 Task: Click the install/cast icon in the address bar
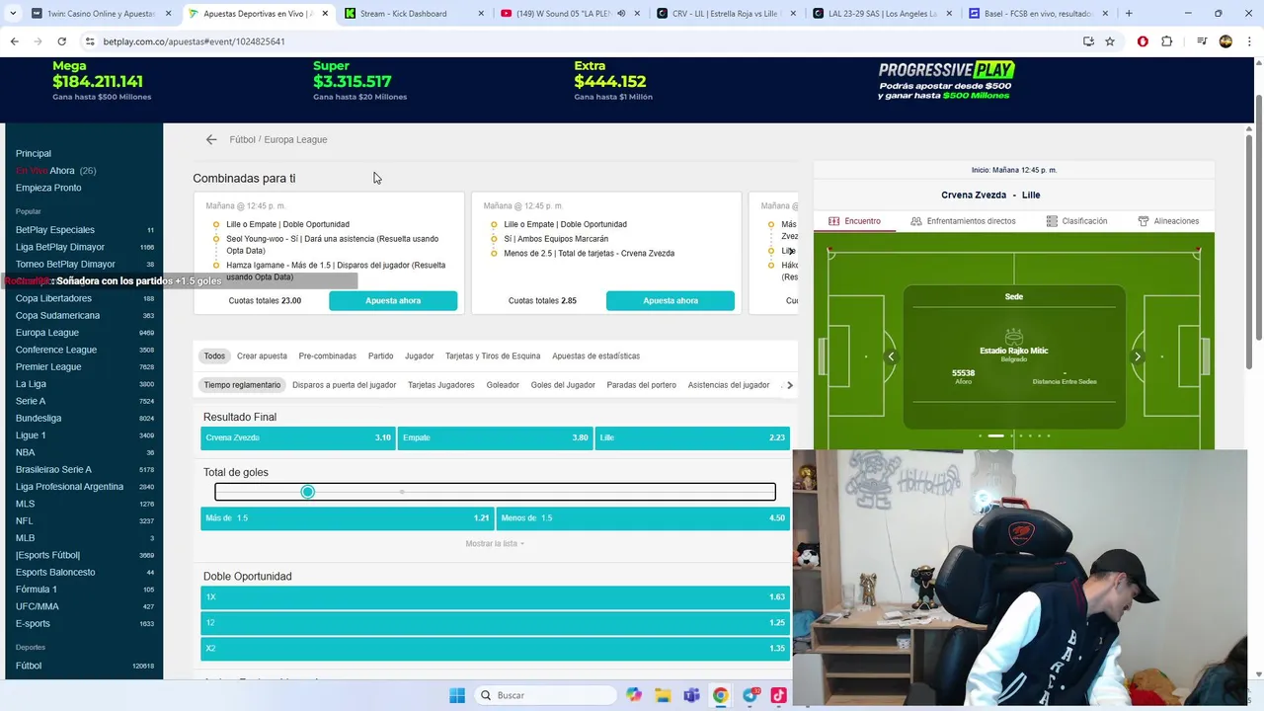(1088, 41)
